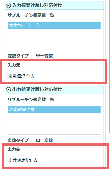
Task: Click the 出力先 label
Action: pyautogui.click(x=14, y=149)
